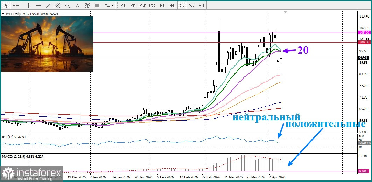Click the oil pumps sunset image

(x=47, y=44)
